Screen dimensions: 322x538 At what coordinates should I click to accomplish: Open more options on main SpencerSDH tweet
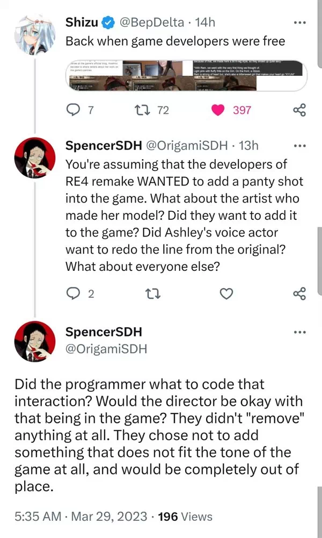[x=299, y=332]
